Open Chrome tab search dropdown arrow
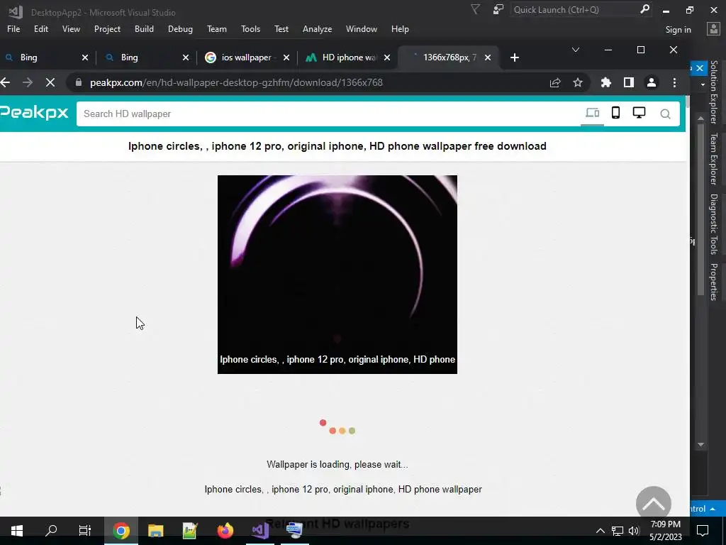Viewport: 726px width, 545px height. [x=576, y=50]
